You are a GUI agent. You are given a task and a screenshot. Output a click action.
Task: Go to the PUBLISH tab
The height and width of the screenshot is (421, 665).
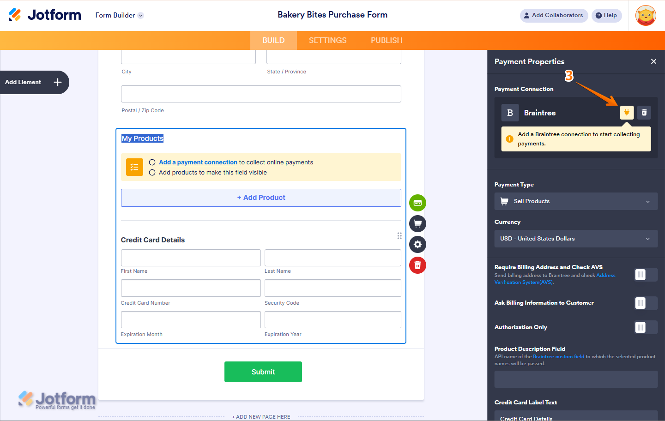pos(387,40)
